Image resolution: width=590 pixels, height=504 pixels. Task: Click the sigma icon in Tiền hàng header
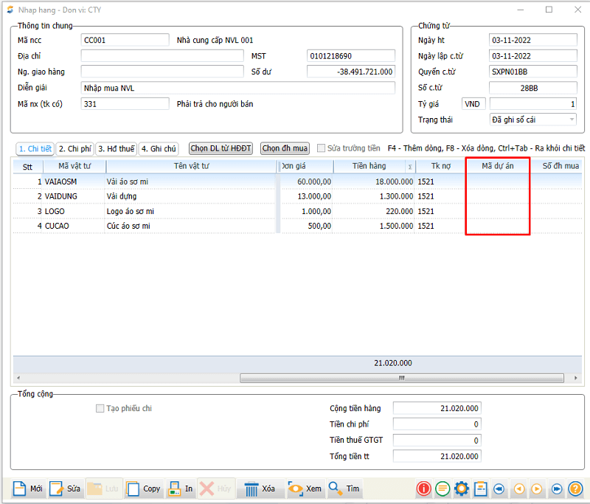point(410,167)
